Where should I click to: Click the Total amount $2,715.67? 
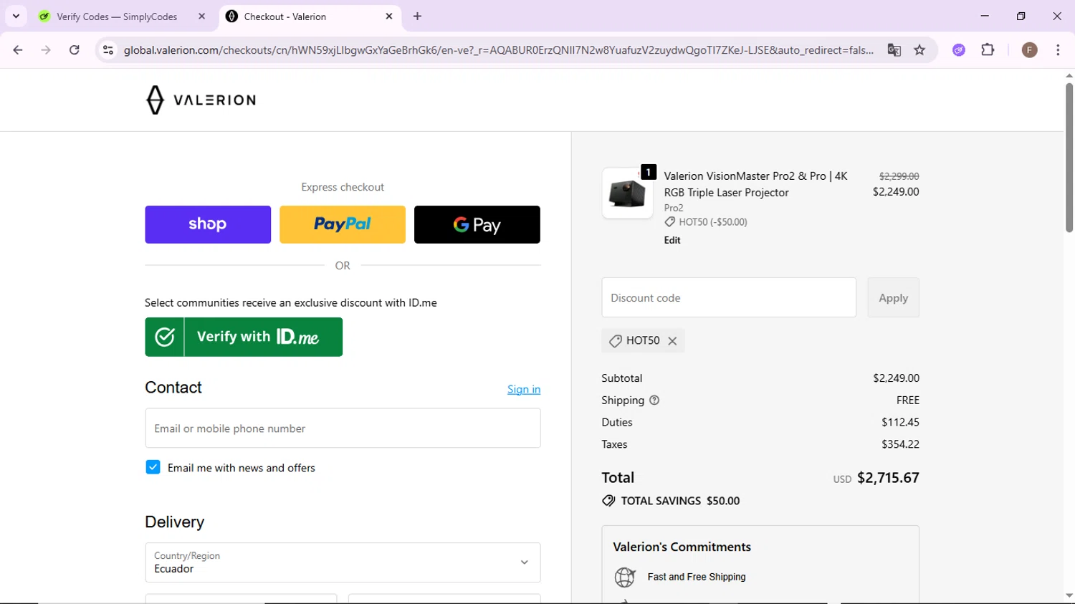[x=888, y=478]
